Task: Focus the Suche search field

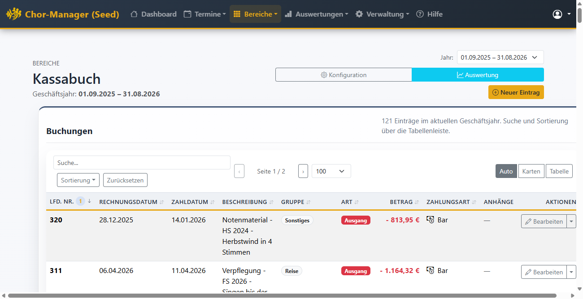Action: 142,163
